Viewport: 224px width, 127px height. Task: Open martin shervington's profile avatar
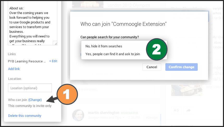pos(78,115)
